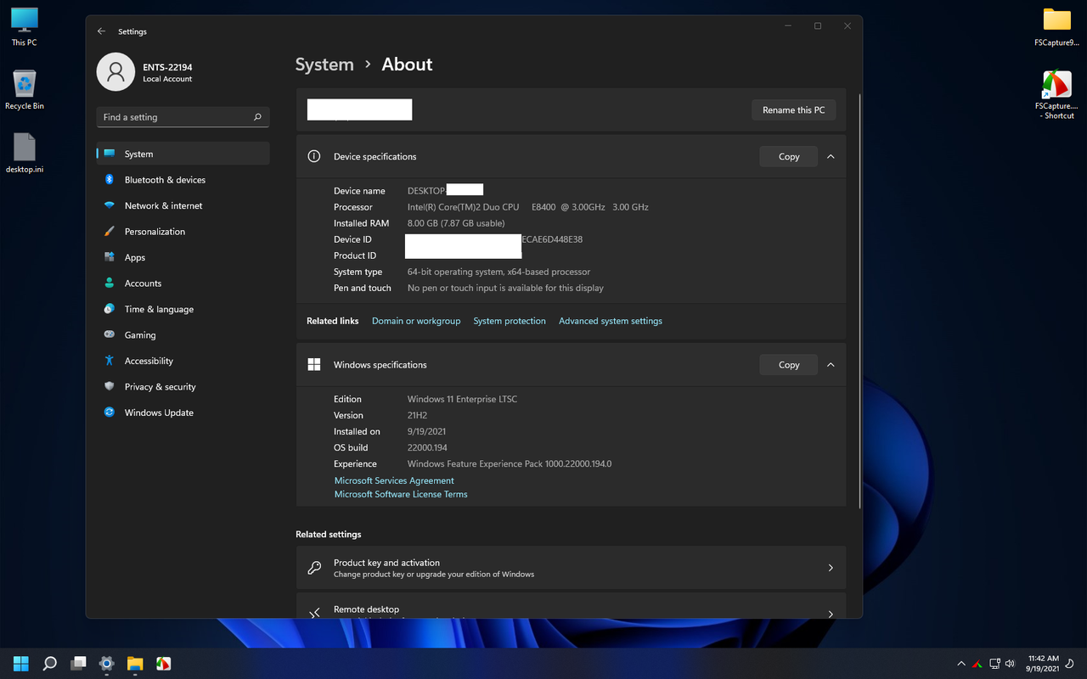Select the This PC desktop icon
1087x679 pixels.
[25, 26]
